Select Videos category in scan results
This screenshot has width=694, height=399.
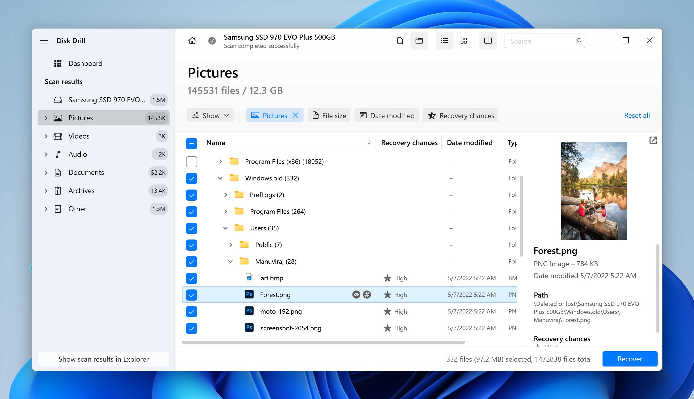point(79,136)
